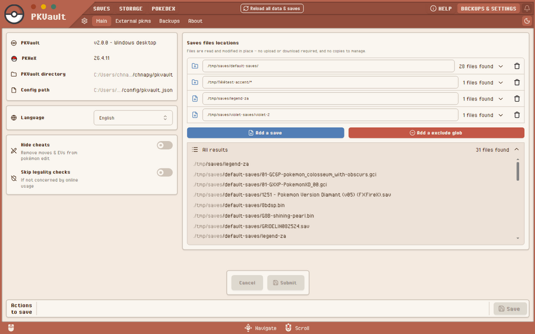Click the Navigate icon in status bar
Viewport: 535px width, 334px height.
pyautogui.click(x=248, y=328)
